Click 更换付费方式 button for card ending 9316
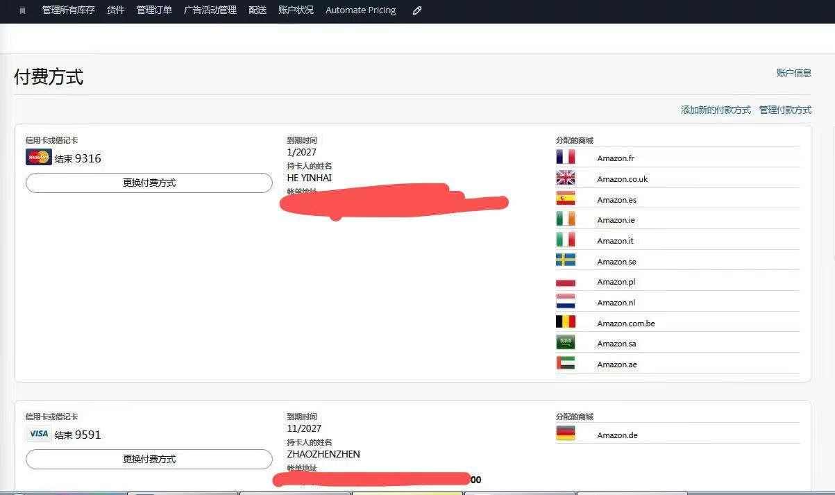 point(149,183)
